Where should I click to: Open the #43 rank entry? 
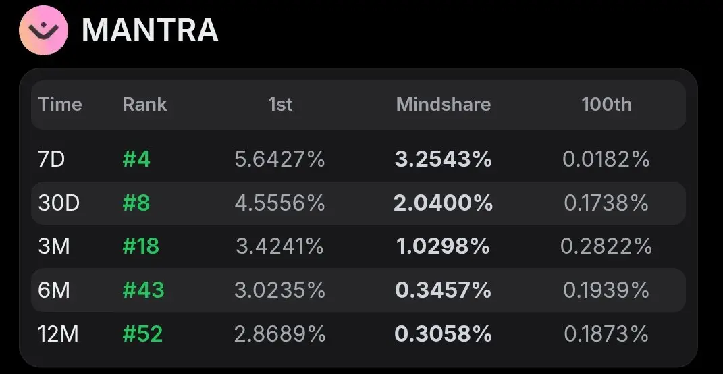(143, 290)
